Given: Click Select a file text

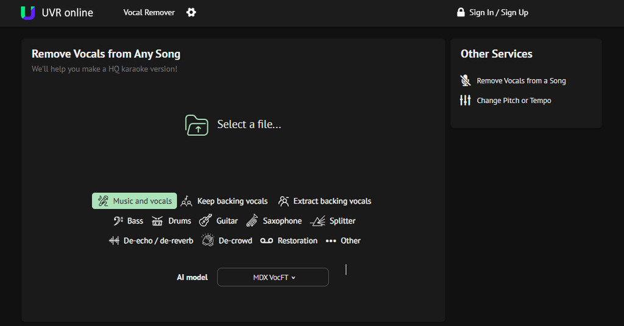Looking at the screenshot, I should (249, 124).
